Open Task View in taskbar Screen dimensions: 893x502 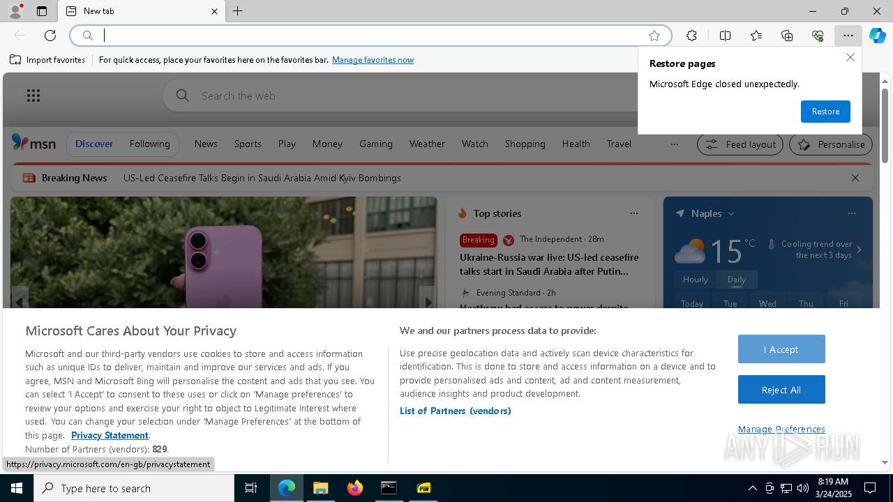(251, 488)
